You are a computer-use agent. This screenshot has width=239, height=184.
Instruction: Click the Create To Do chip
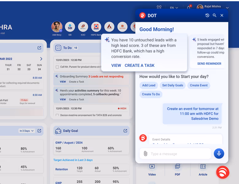pos(151,94)
